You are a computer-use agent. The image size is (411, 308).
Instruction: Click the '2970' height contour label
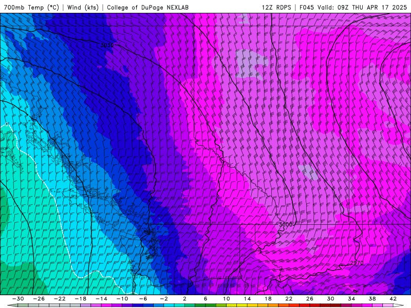pyautogui.click(x=357, y=263)
